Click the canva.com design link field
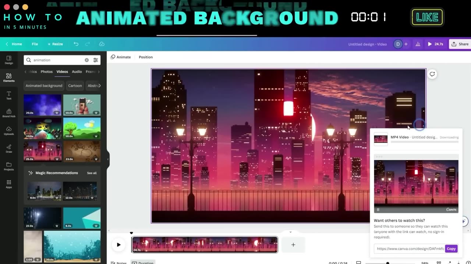 pos(410,249)
